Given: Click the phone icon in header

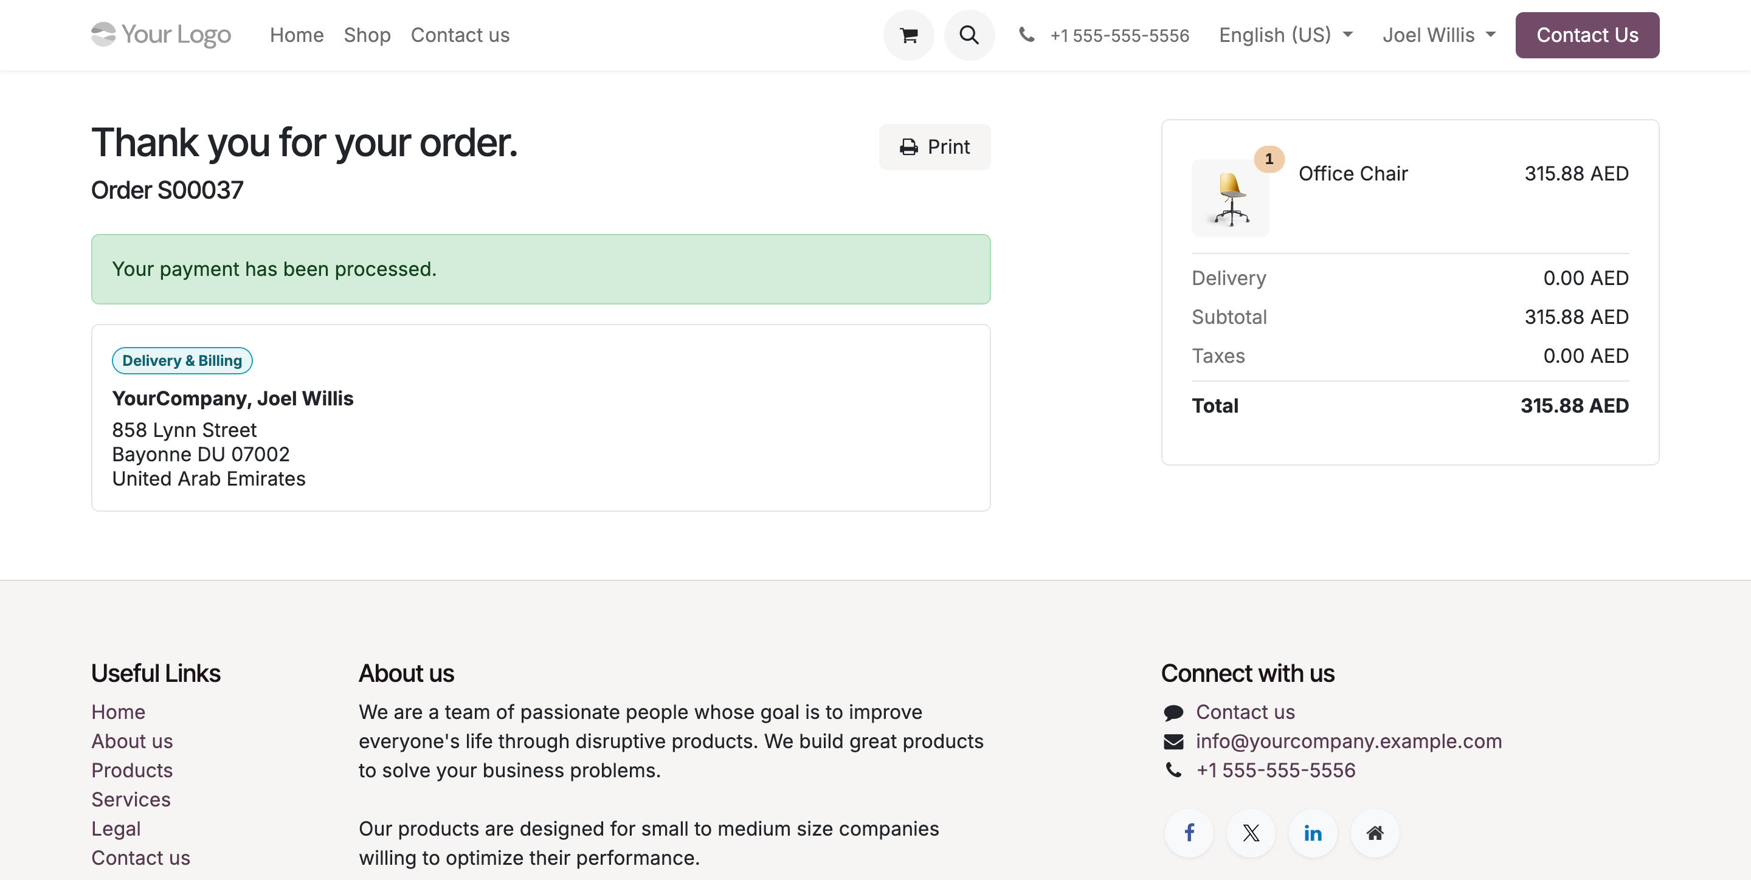Looking at the screenshot, I should 1027,35.
